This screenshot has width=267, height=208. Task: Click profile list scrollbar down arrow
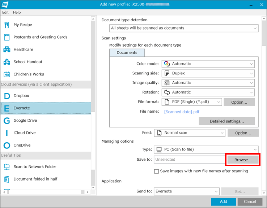pyautogui.click(x=93, y=188)
